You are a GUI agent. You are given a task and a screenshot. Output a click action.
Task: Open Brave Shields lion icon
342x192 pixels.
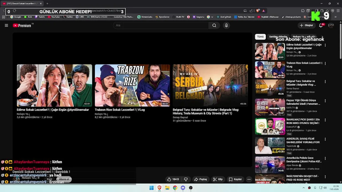coord(258,11)
